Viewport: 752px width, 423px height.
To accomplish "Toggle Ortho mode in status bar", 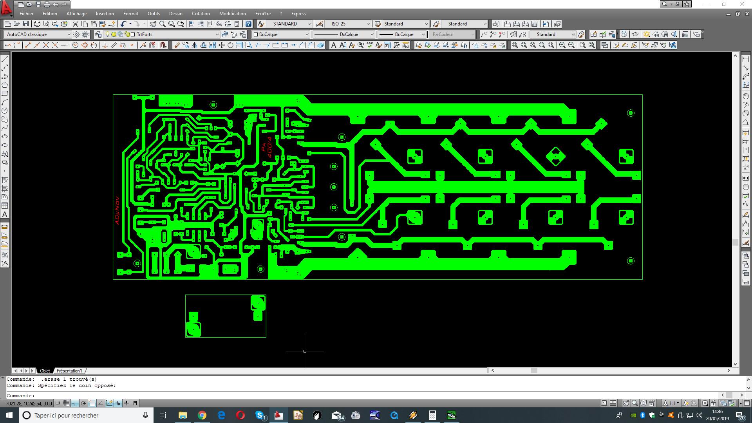I will click(75, 403).
